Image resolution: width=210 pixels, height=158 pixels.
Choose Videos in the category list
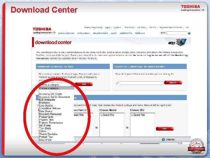coord(43,131)
